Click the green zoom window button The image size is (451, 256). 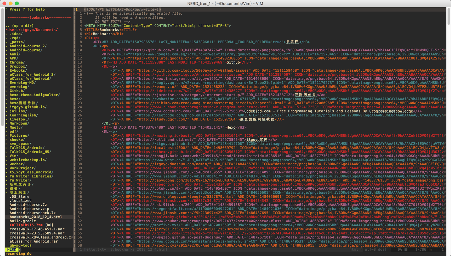pos(17,3)
